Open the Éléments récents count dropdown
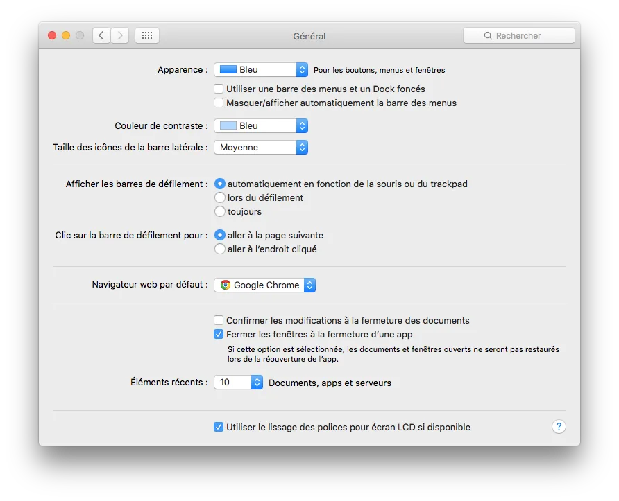 255,382
